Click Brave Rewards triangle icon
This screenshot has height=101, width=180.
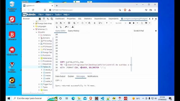129,10
